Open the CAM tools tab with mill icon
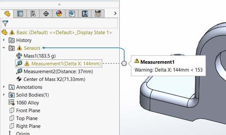Viewport: 226px width, 135px height. click(98, 14)
